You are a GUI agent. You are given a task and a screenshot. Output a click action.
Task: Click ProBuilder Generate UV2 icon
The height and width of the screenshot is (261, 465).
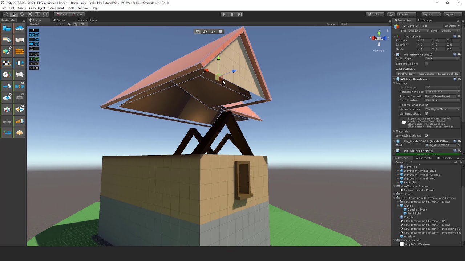pyautogui.click(x=20, y=86)
